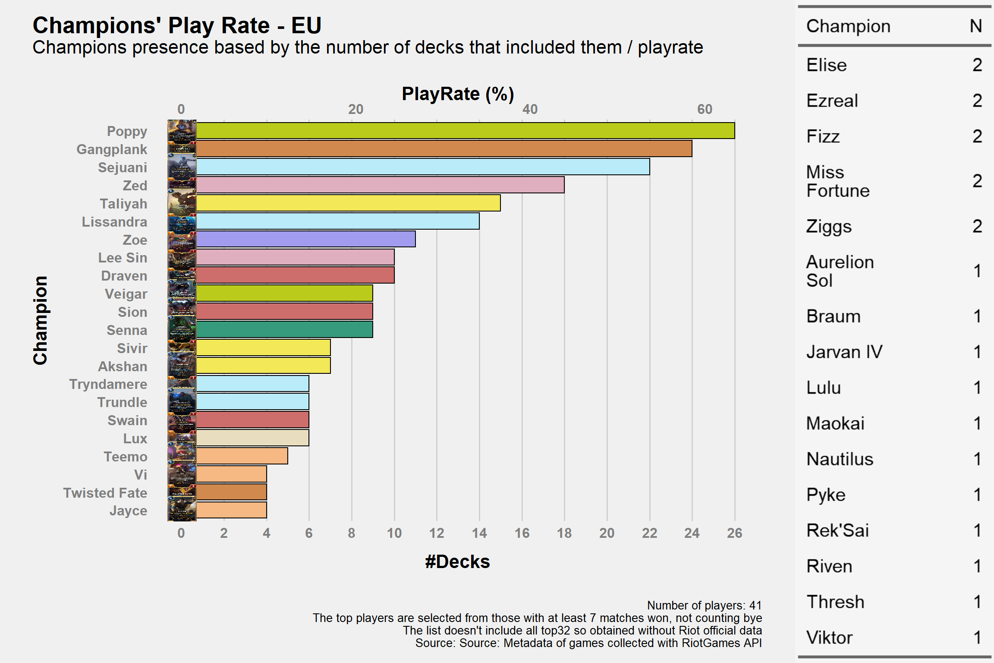Select the Taliyah card icon

coord(182,203)
